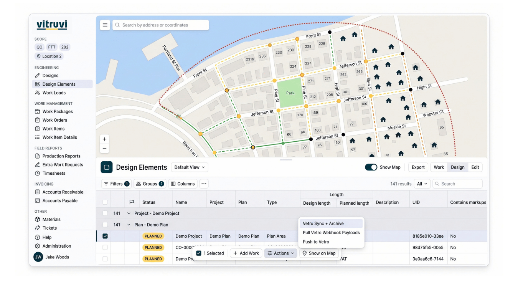This screenshot has width=518, height=288.
Task: Click the Help question mark icon
Action: click(37, 237)
